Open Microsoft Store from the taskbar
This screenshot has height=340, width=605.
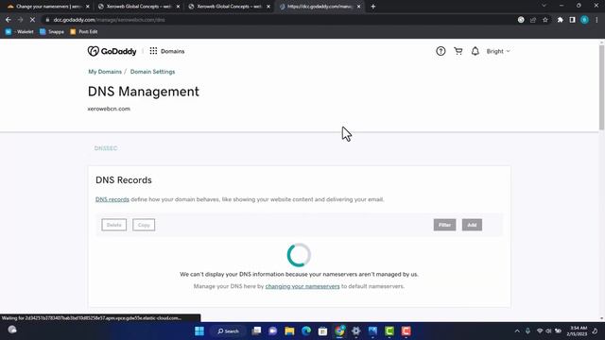coord(322,331)
